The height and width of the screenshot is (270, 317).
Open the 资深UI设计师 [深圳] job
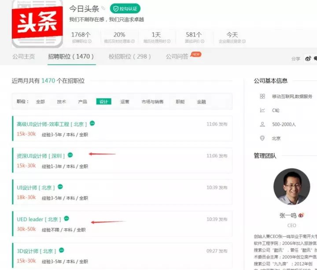point(41,156)
